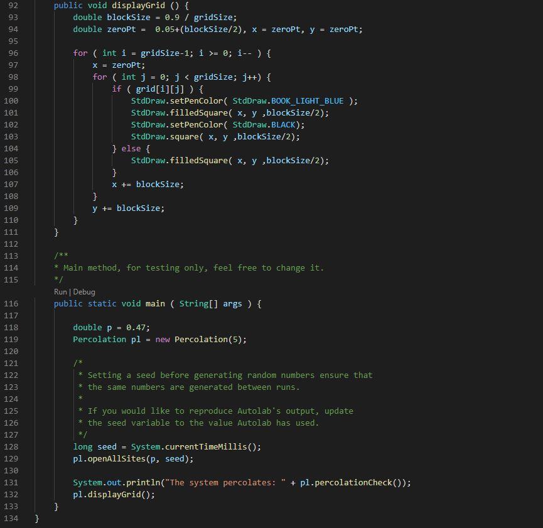Click the BOOK_LIGHT_BLUE constant
This screenshot has width=543, height=528.
308,101
